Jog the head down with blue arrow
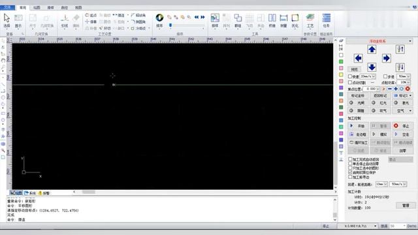The width and height of the screenshot is (418, 235). (372, 67)
